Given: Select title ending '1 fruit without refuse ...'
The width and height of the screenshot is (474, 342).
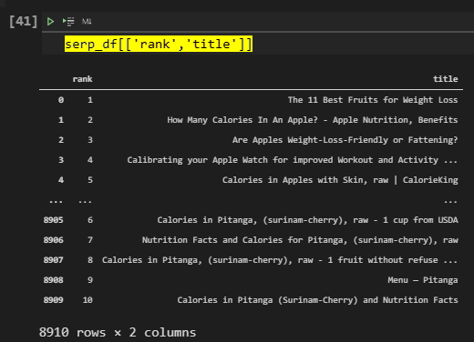Looking at the screenshot, I should point(280,260).
